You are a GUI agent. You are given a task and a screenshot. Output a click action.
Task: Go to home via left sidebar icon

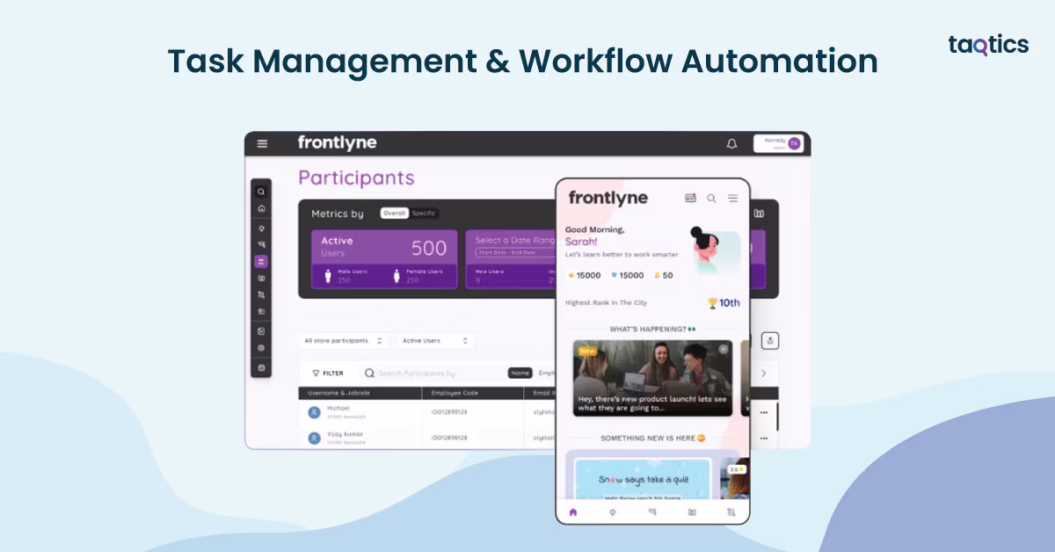(261, 208)
